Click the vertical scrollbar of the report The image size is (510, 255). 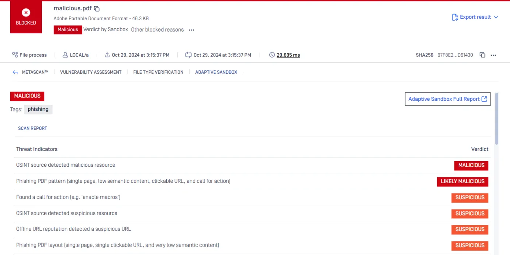[497, 118]
